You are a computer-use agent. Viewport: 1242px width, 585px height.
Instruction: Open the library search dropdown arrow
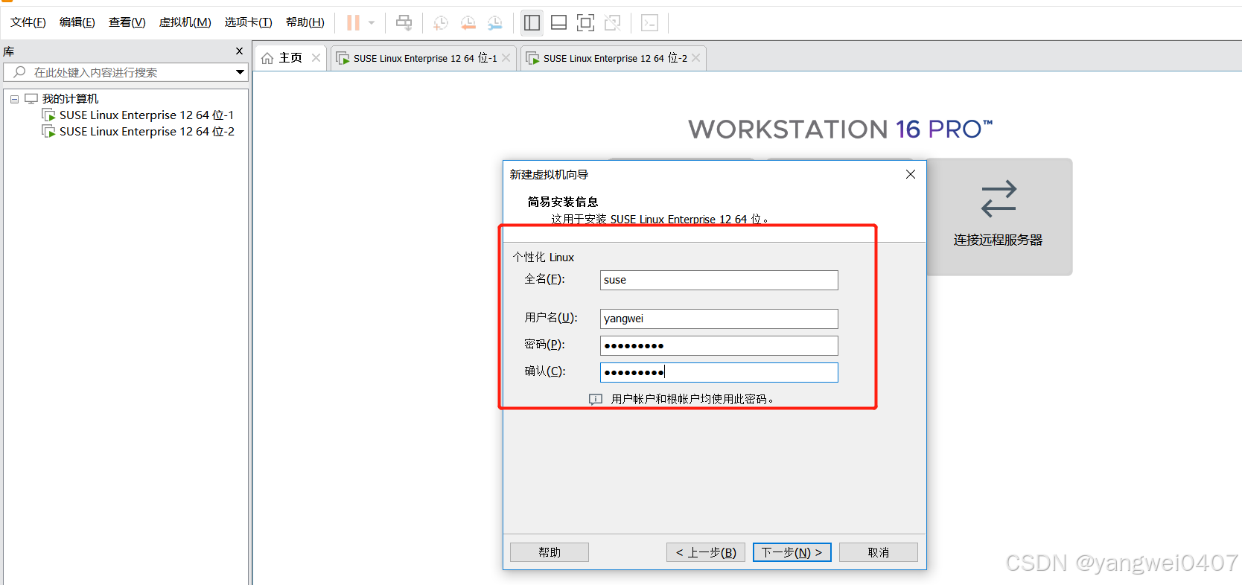point(240,72)
